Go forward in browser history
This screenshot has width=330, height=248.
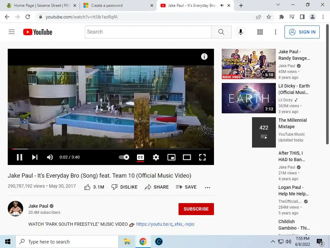coord(17,17)
